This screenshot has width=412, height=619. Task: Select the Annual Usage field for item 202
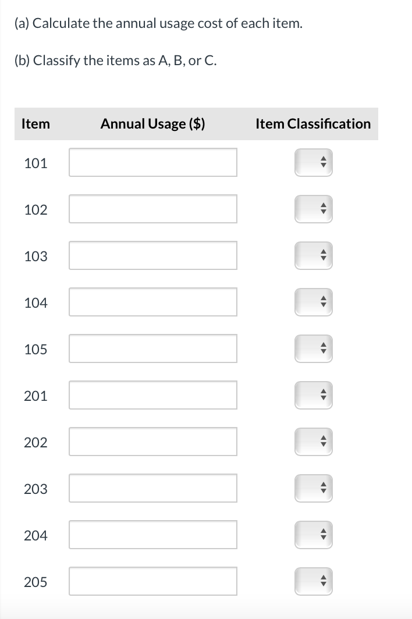pyautogui.click(x=153, y=442)
